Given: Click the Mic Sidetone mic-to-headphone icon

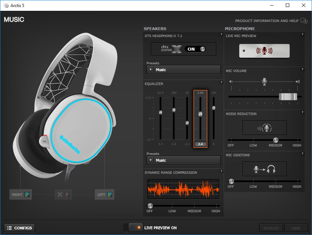Looking at the screenshot, I should tap(264, 169).
